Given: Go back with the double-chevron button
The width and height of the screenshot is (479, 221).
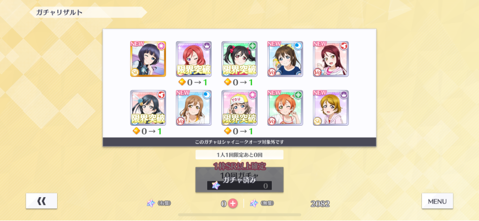Looking at the screenshot, I should (42, 201).
